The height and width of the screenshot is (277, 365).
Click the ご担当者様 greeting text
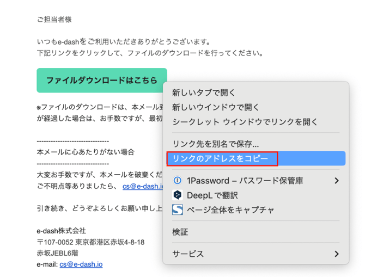point(54,20)
